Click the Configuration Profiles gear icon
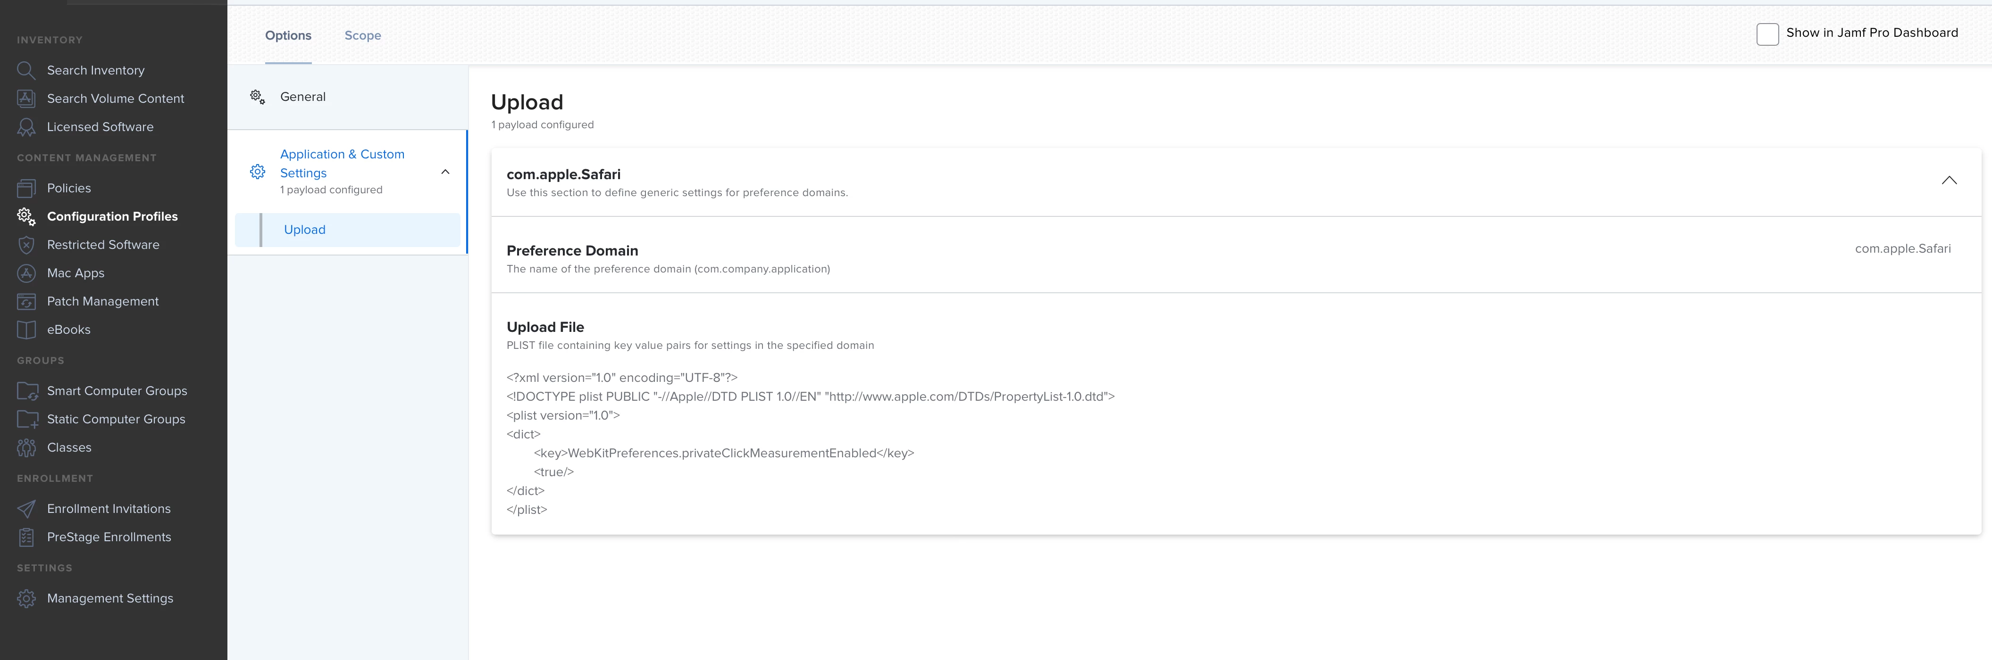The image size is (1992, 660). tap(26, 216)
